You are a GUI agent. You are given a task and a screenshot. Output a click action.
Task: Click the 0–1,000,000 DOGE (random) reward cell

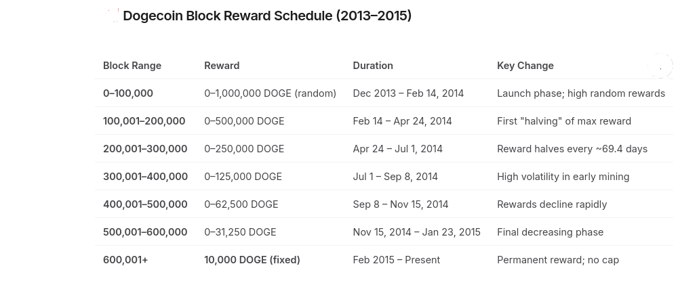tap(270, 93)
